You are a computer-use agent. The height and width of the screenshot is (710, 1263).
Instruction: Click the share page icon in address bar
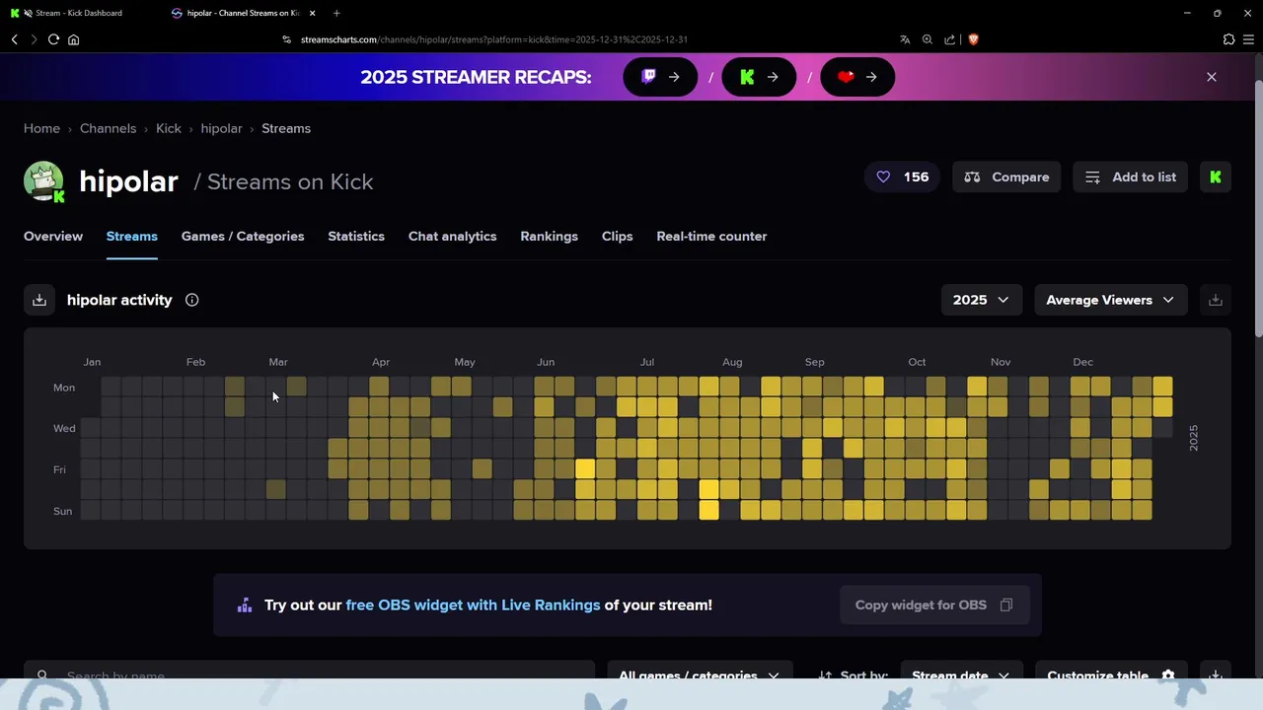949,39
